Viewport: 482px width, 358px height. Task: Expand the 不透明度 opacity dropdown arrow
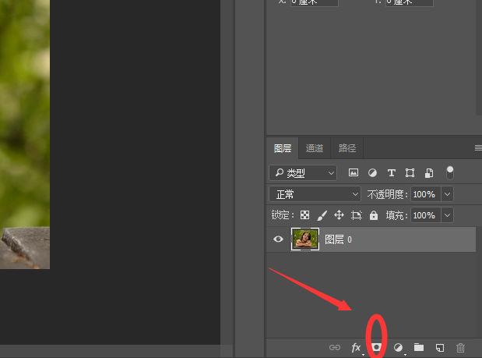click(448, 193)
